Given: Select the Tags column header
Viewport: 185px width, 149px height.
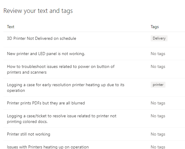Looking at the screenshot, I should coord(155,27).
